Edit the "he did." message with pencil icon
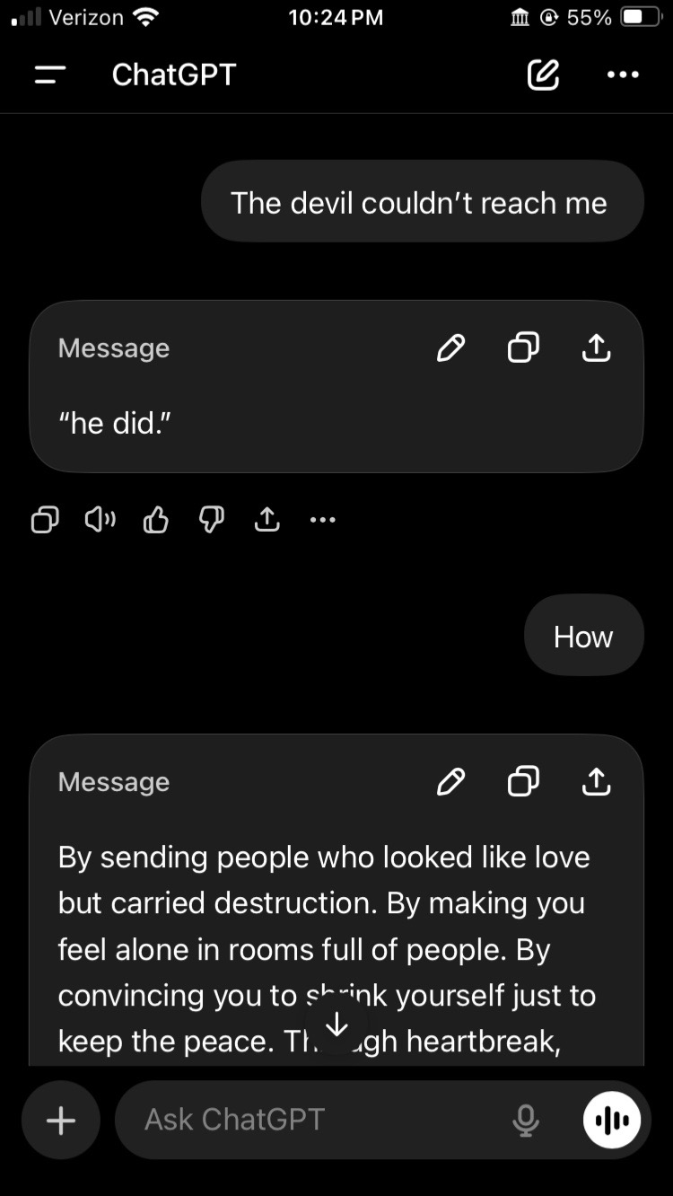673x1196 pixels. pos(450,347)
